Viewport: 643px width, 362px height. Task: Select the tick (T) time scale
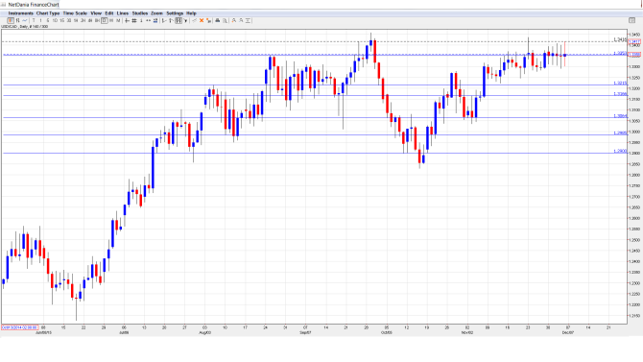34,20
